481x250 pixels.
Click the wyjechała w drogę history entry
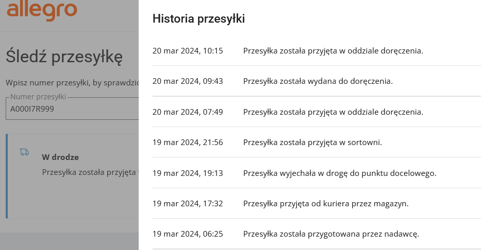(339, 173)
